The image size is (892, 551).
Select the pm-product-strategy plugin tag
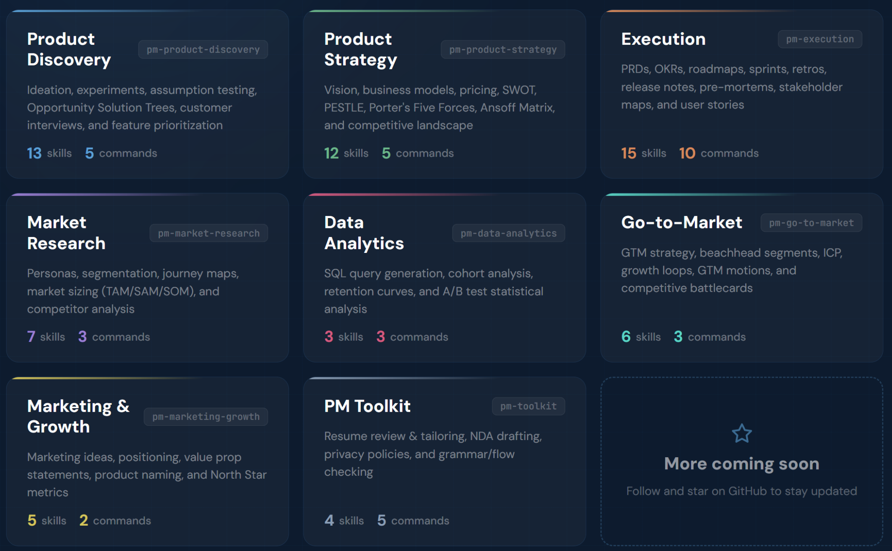(502, 49)
